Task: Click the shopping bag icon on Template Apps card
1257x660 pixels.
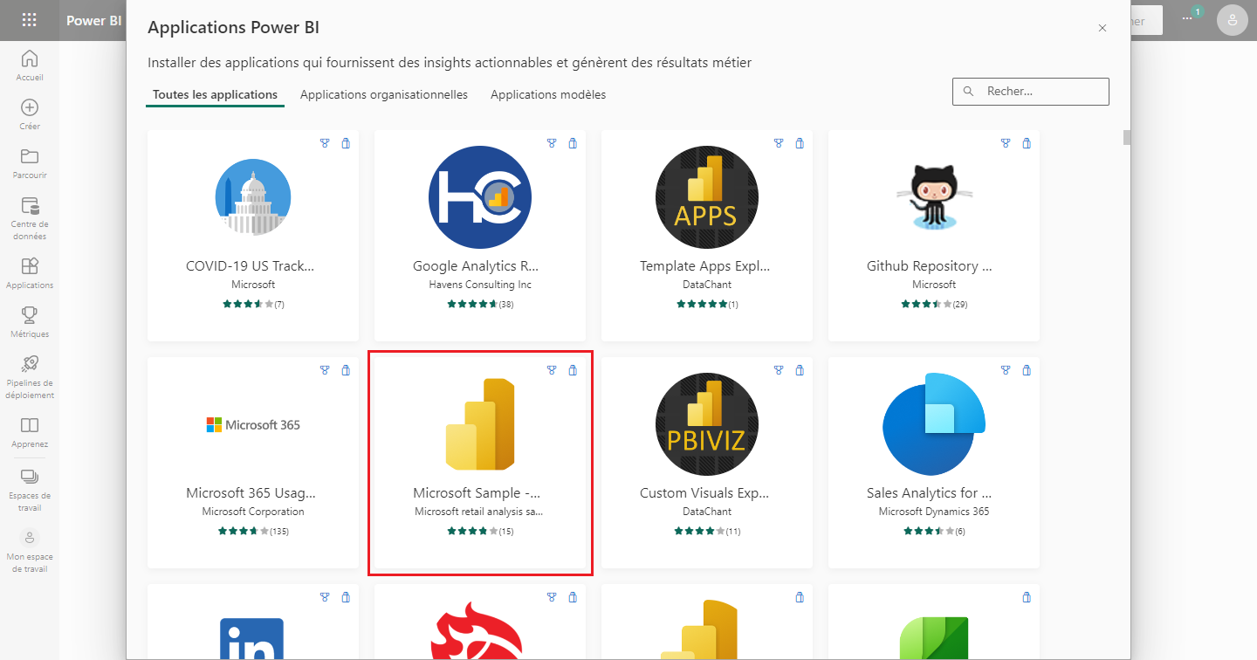Action: (x=800, y=143)
